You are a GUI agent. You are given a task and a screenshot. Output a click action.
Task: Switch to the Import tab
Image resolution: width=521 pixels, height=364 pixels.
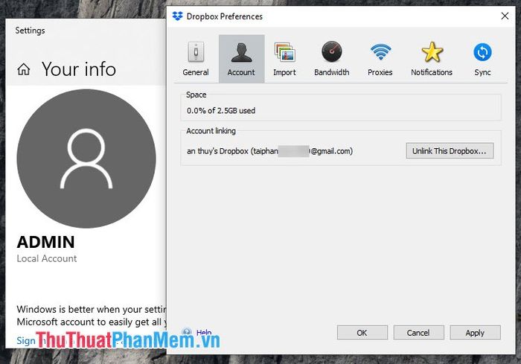284,59
